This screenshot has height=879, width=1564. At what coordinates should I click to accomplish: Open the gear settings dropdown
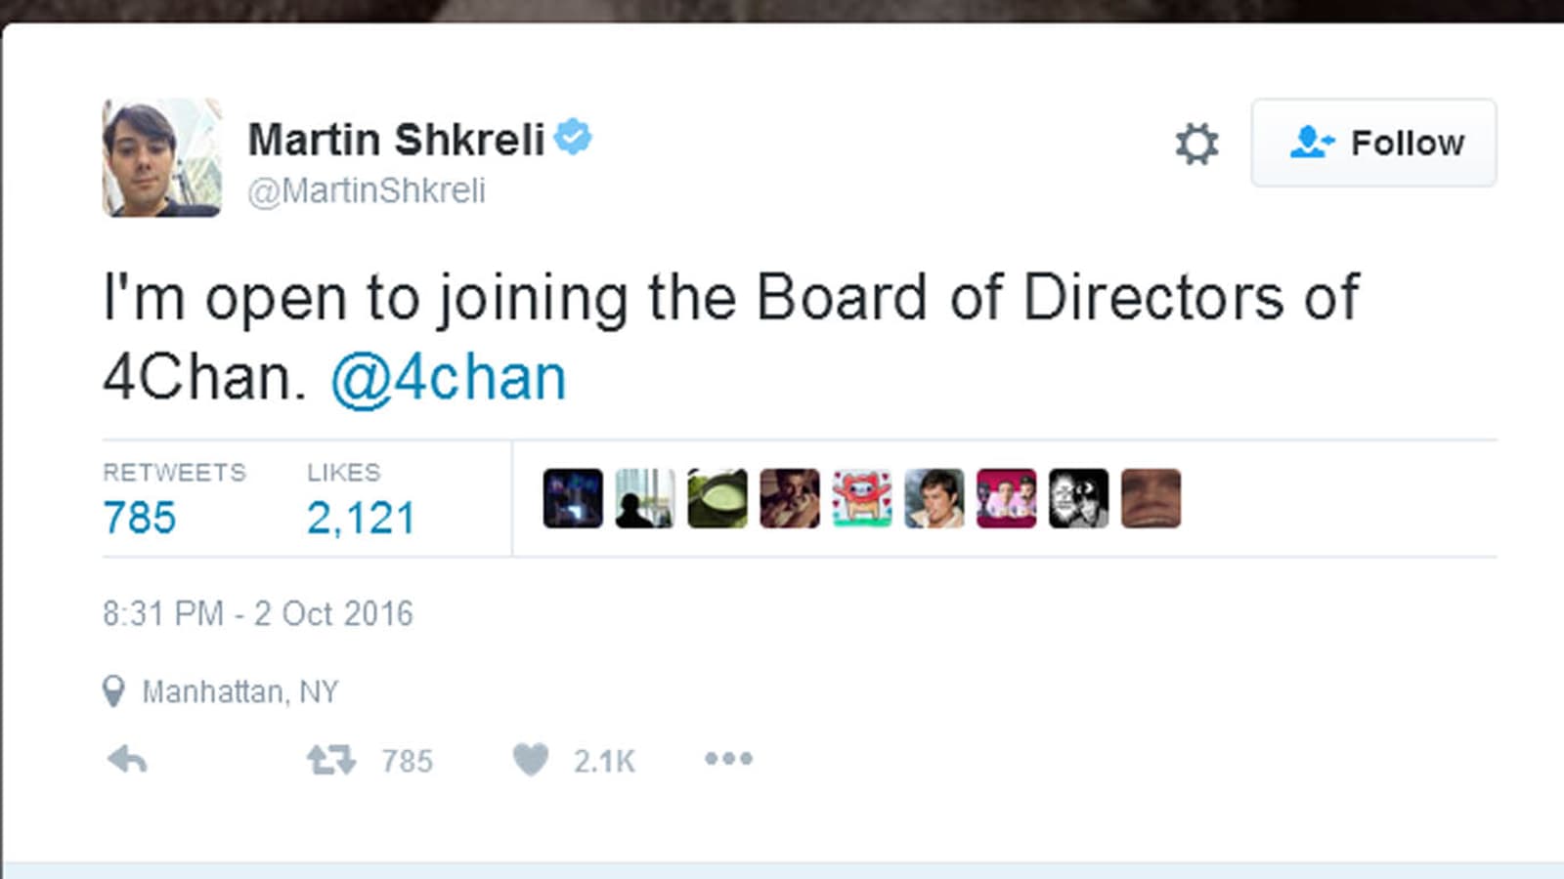(x=1196, y=144)
